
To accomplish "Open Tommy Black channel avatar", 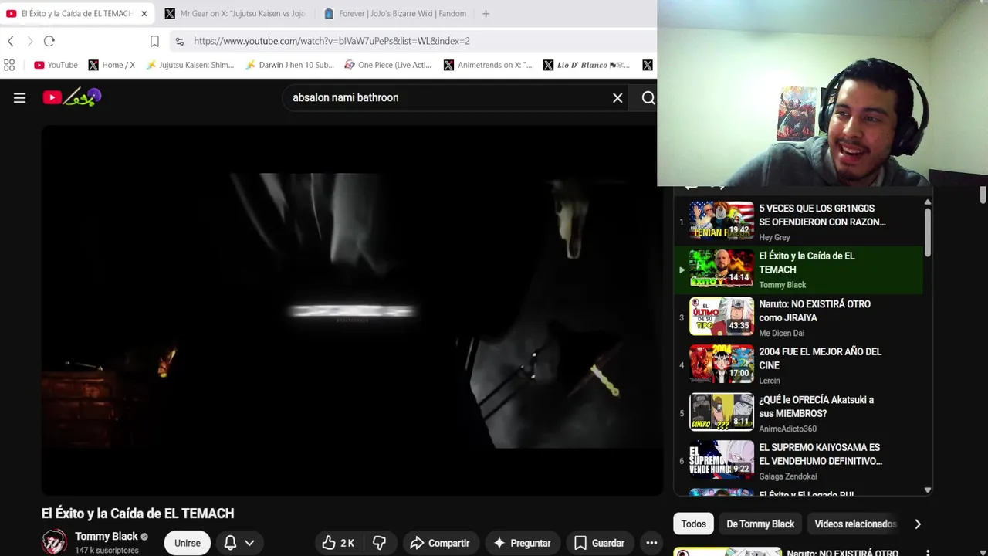I will pos(54,542).
